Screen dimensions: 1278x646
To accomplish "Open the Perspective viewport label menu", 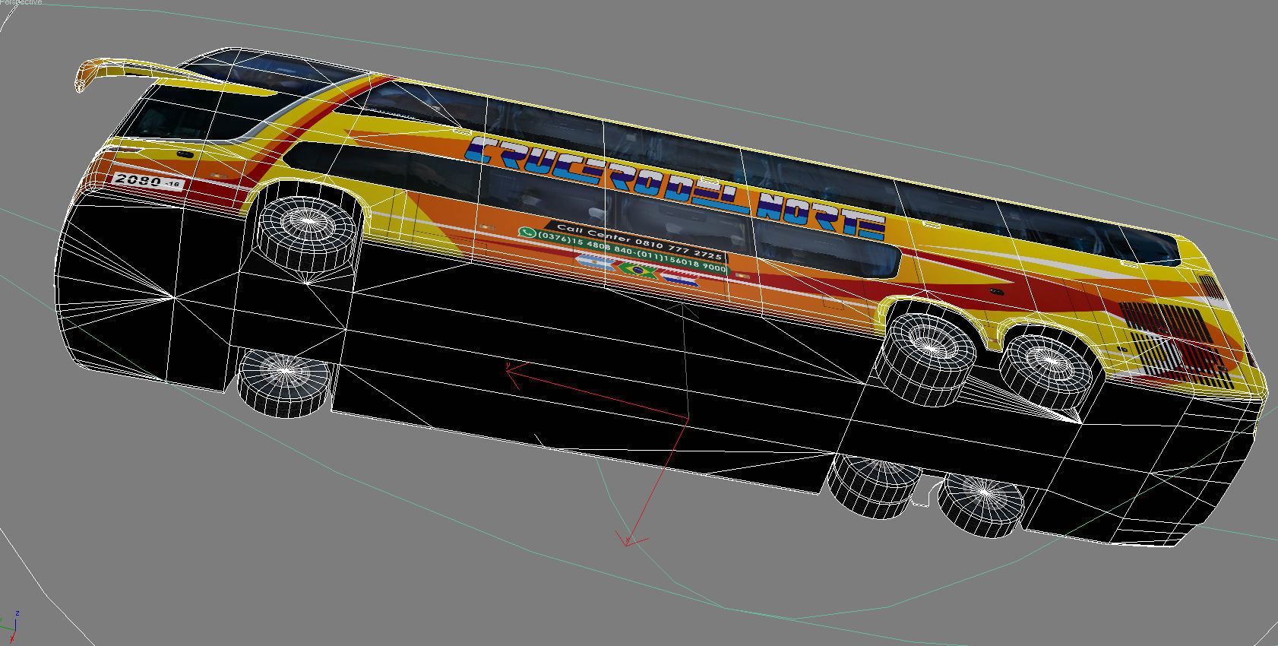I will click(21, 2).
